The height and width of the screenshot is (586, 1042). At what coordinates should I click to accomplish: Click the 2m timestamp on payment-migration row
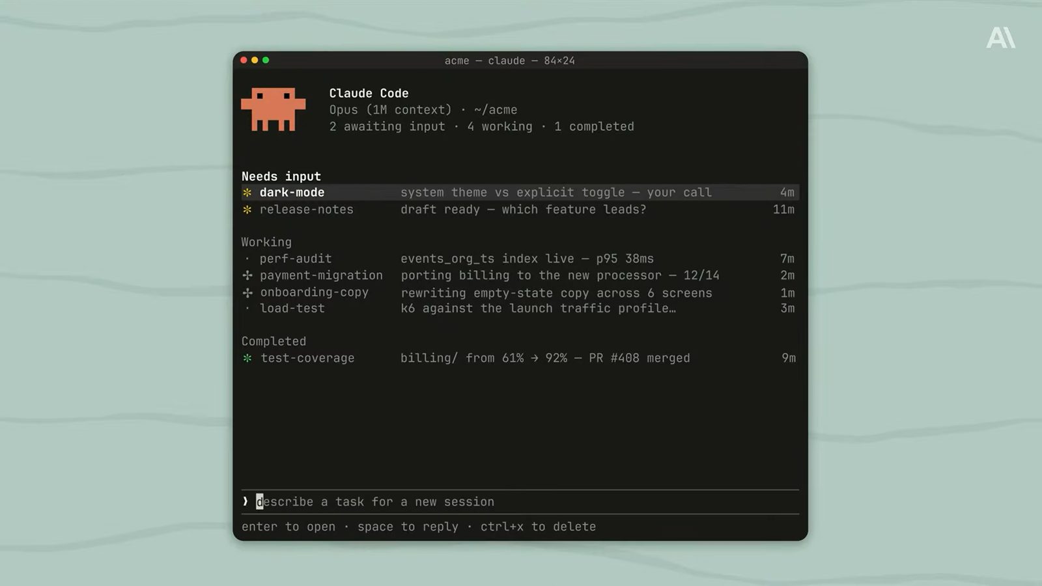(787, 275)
